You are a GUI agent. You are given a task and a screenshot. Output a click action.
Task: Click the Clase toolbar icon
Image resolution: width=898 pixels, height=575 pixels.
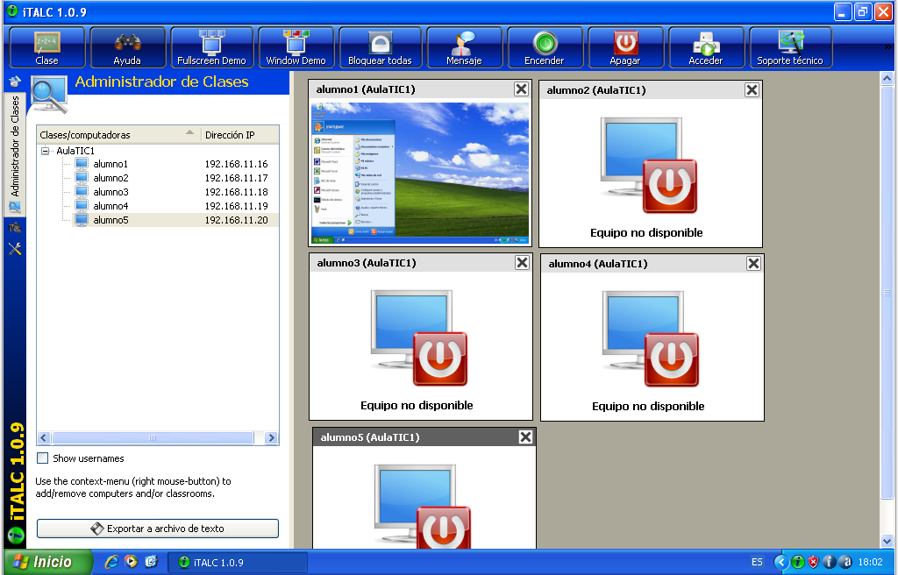pyautogui.click(x=47, y=47)
